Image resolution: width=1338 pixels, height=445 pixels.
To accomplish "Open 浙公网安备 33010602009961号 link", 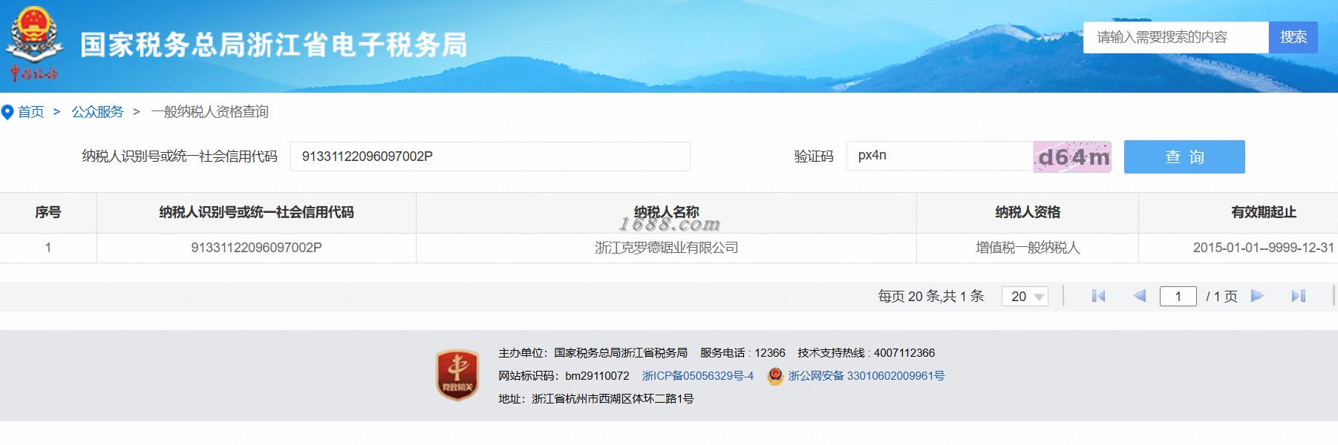I will pos(867,376).
